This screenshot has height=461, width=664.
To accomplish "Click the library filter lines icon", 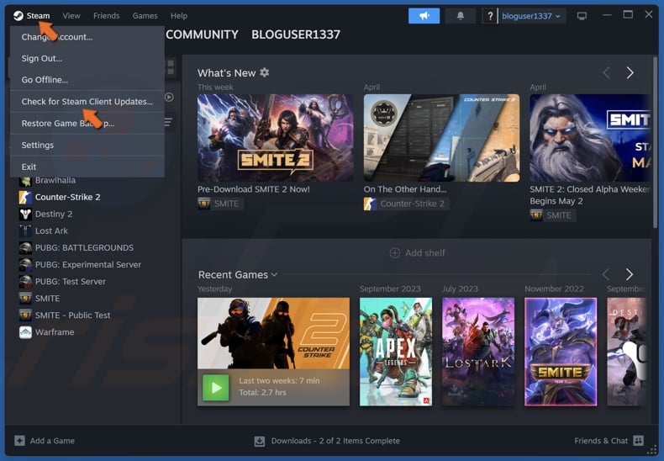I will 168,122.
